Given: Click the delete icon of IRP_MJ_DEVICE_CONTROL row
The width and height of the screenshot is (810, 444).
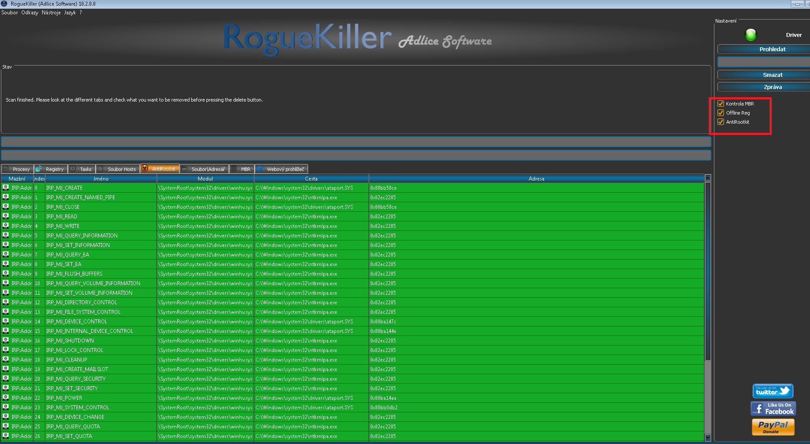Looking at the screenshot, I should tap(6, 321).
